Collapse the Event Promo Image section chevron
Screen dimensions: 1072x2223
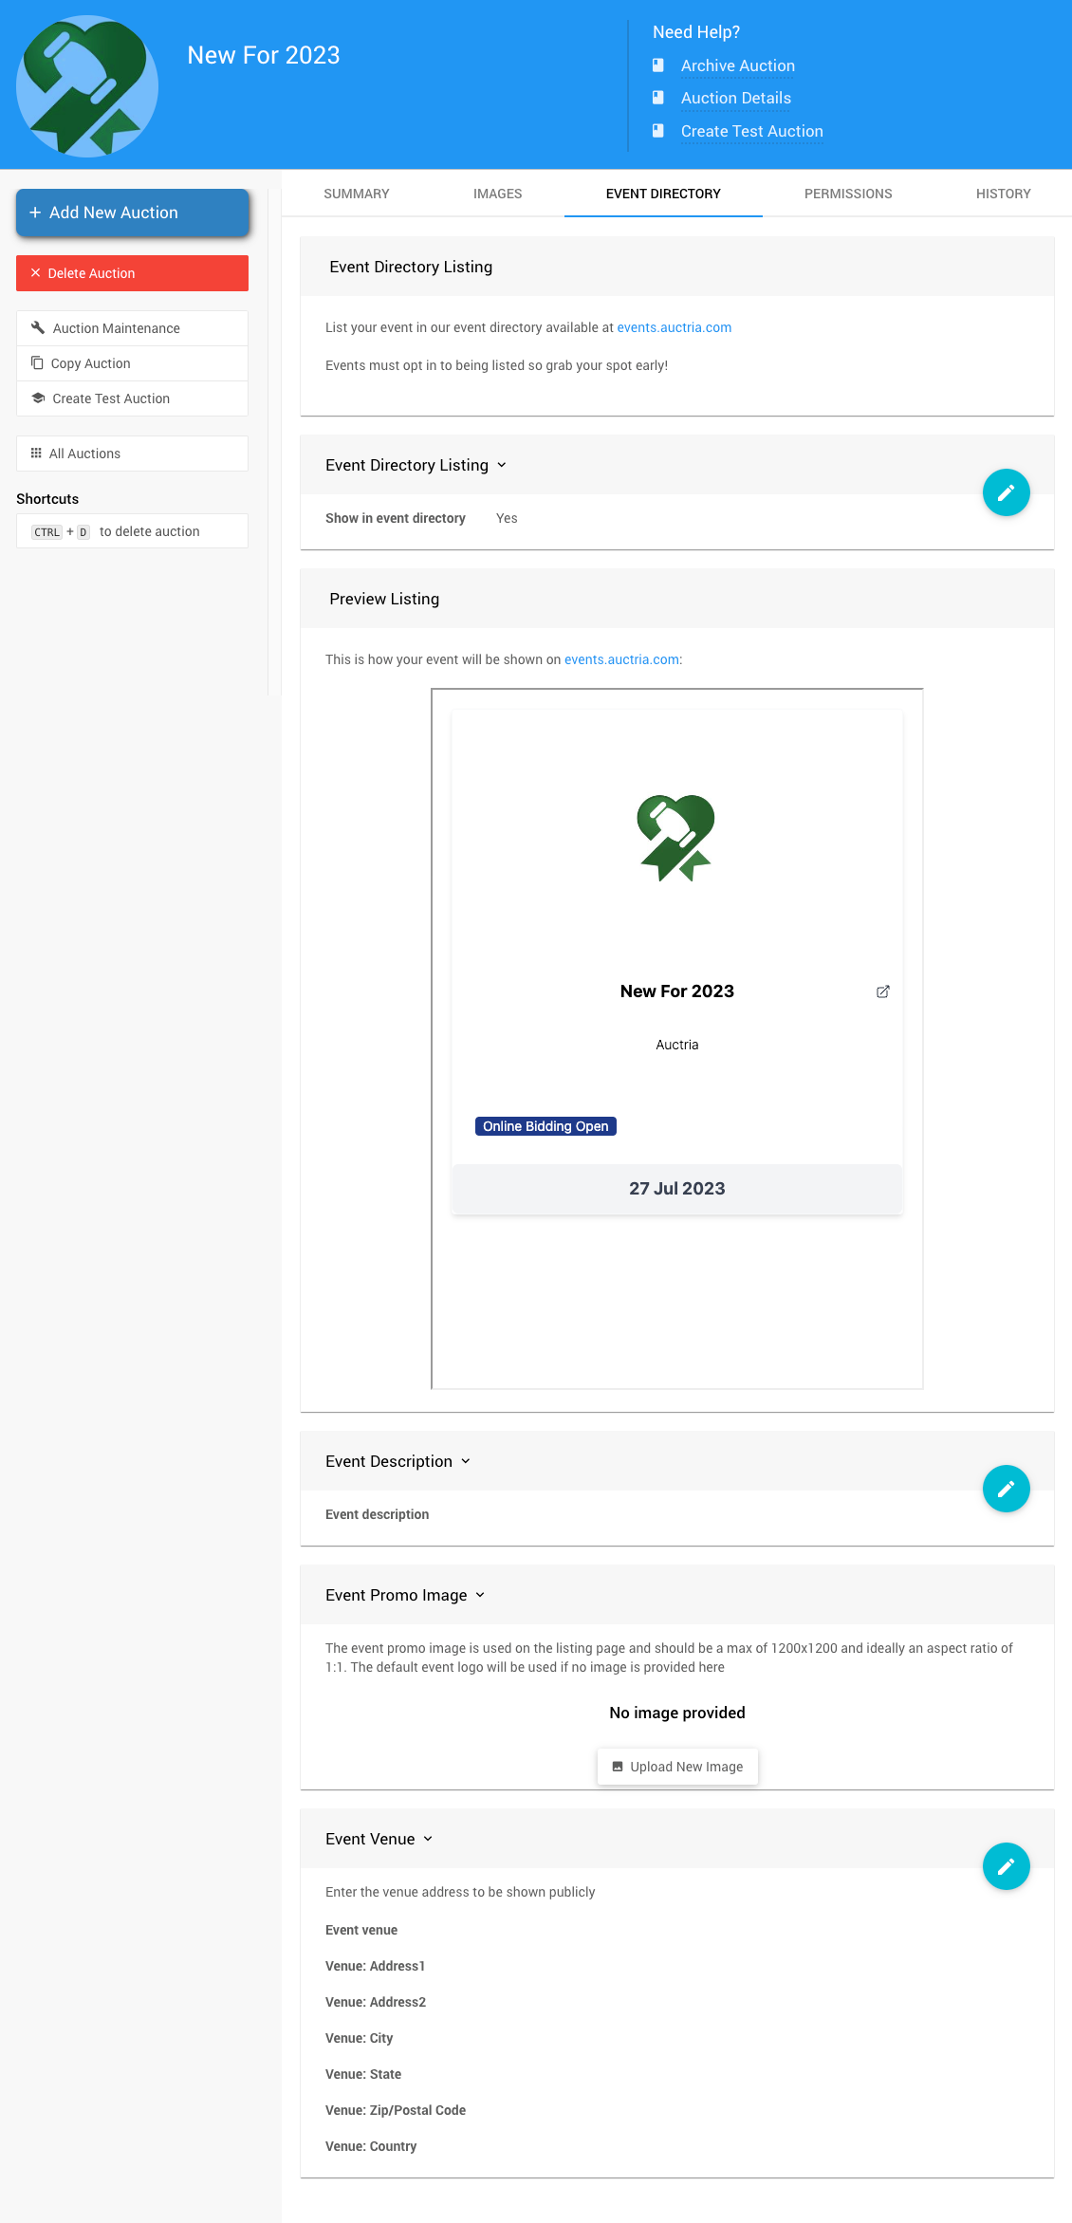(x=480, y=1595)
